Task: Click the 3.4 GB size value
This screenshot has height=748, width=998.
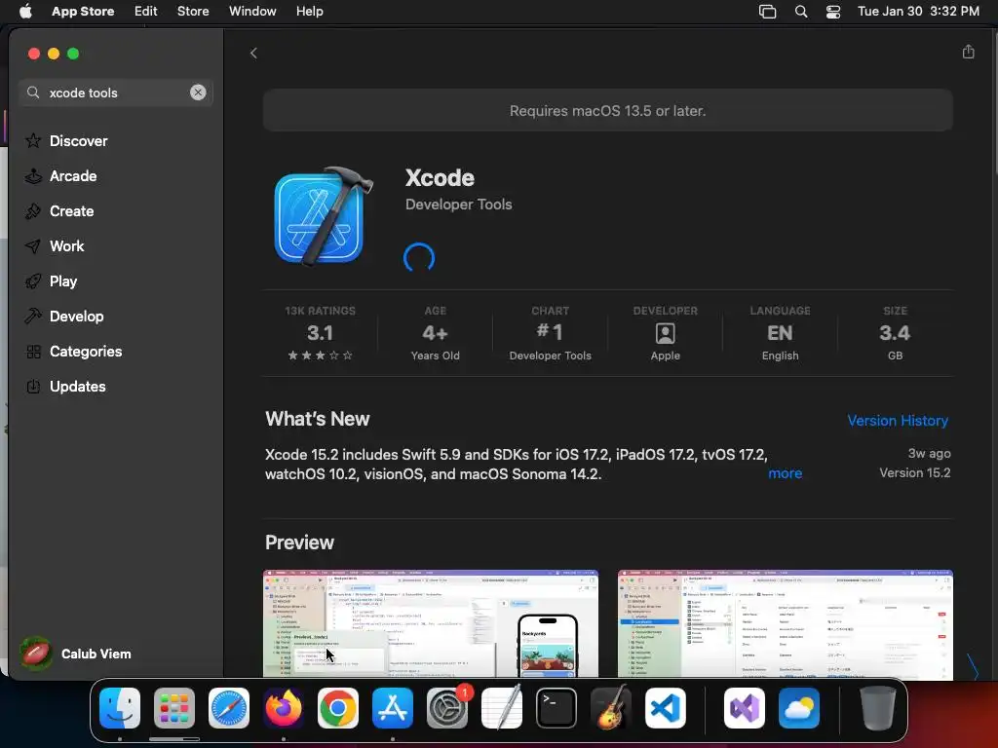Action: coord(895,333)
